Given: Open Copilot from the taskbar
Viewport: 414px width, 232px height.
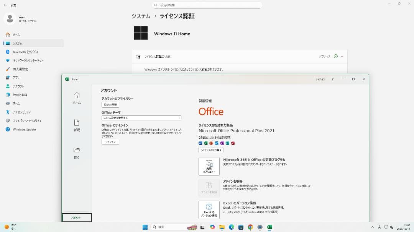Looking at the screenshot, I should 212,227.
